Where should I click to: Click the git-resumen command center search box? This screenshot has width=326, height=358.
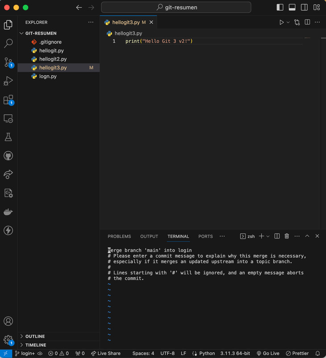point(176,7)
